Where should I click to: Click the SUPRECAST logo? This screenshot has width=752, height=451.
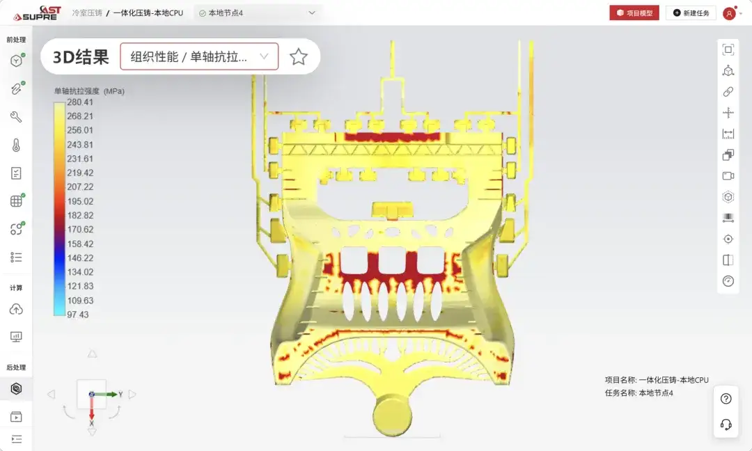(37, 13)
